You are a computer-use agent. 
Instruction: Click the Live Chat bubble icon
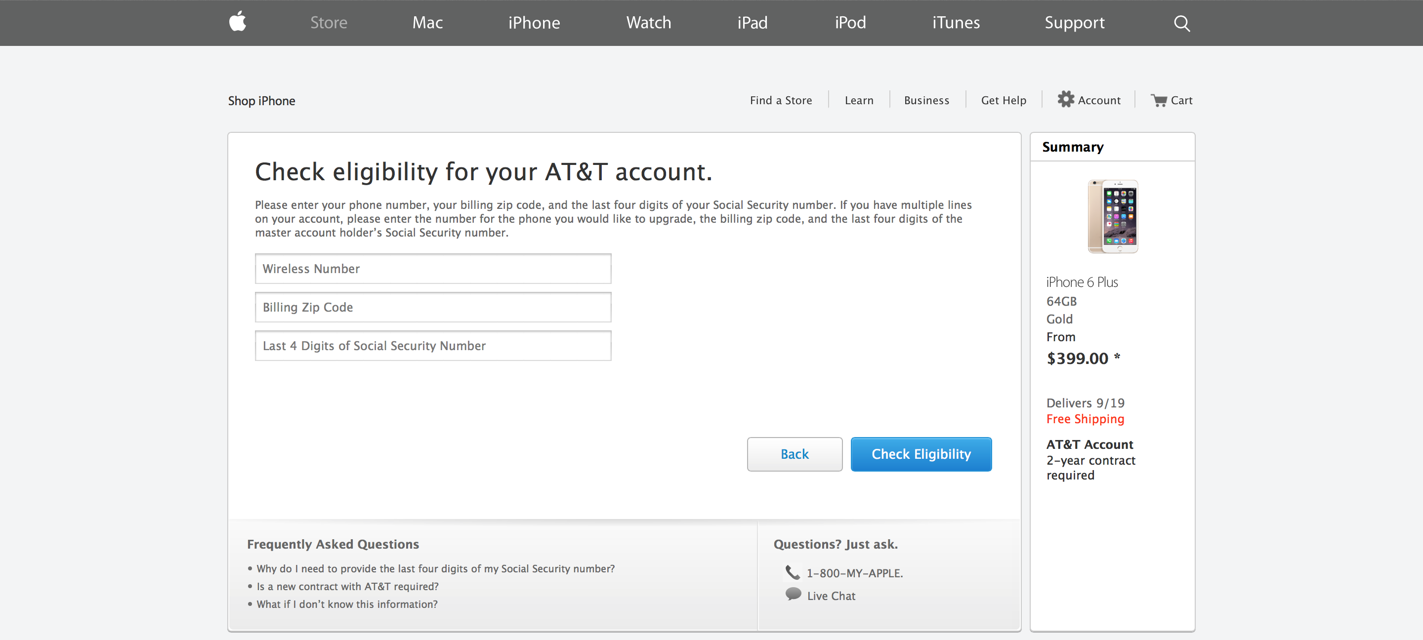(x=793, y=594)
